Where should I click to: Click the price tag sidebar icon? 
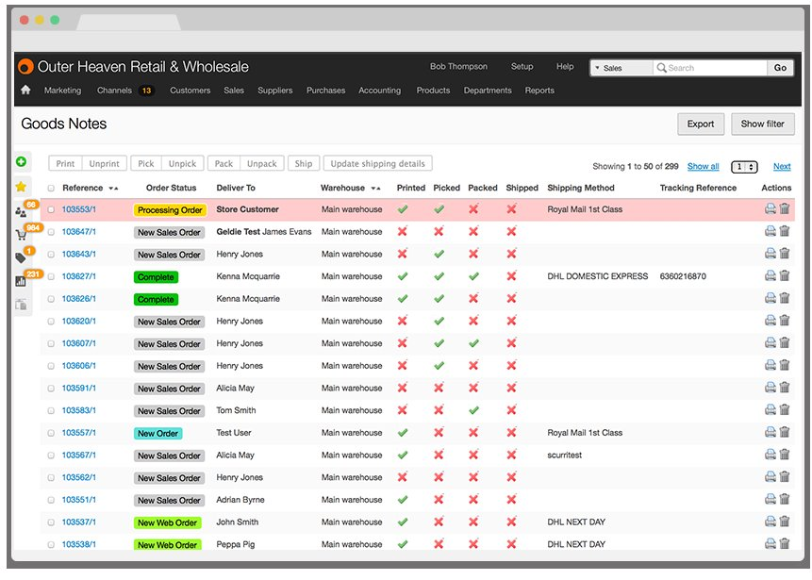coord(21,257)
